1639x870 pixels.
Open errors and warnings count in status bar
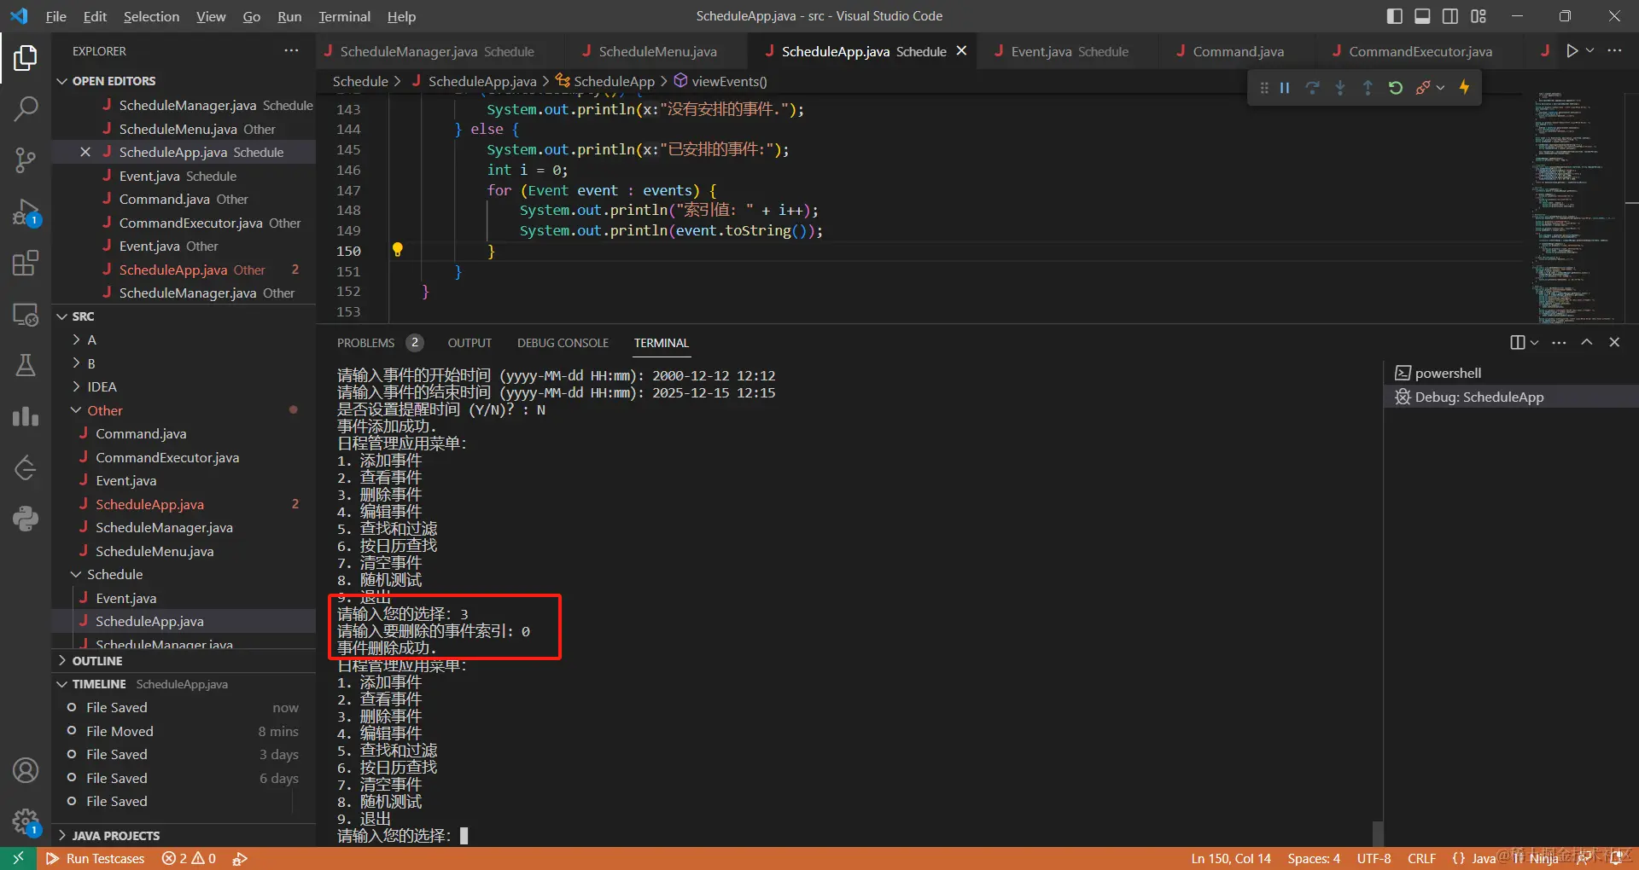(x=189, y=859)
